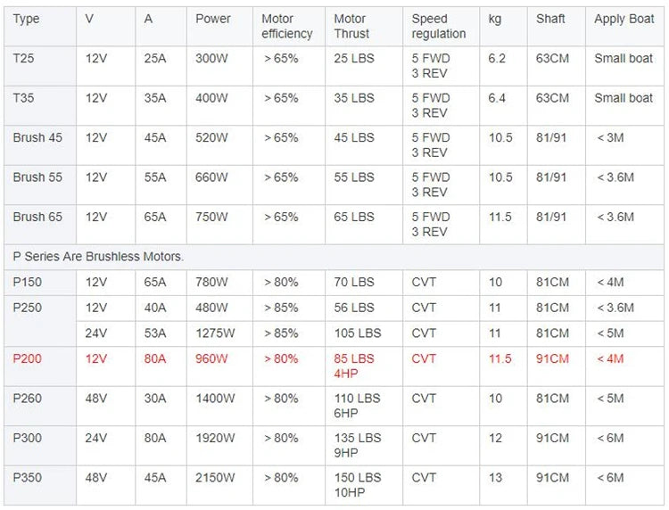The image size is (669, 510).
Task: Click the Type column header
Action: click(x=27, y=19)
